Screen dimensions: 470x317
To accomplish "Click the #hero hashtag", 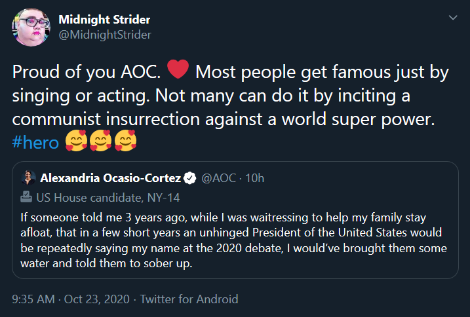I will pyautogui.click(x=36, y=141).
